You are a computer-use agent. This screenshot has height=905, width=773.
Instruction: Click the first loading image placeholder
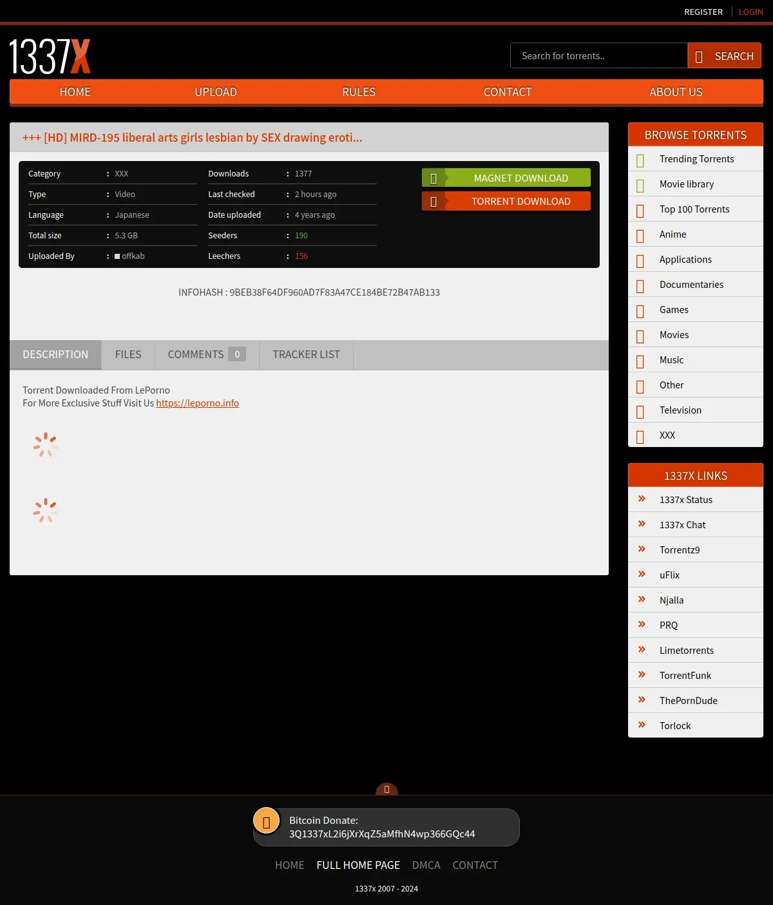46,445
